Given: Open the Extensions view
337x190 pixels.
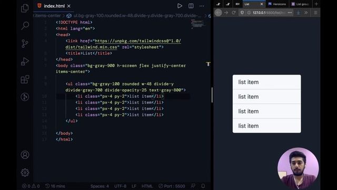Looking at the screenshot, I should point(25,79).
